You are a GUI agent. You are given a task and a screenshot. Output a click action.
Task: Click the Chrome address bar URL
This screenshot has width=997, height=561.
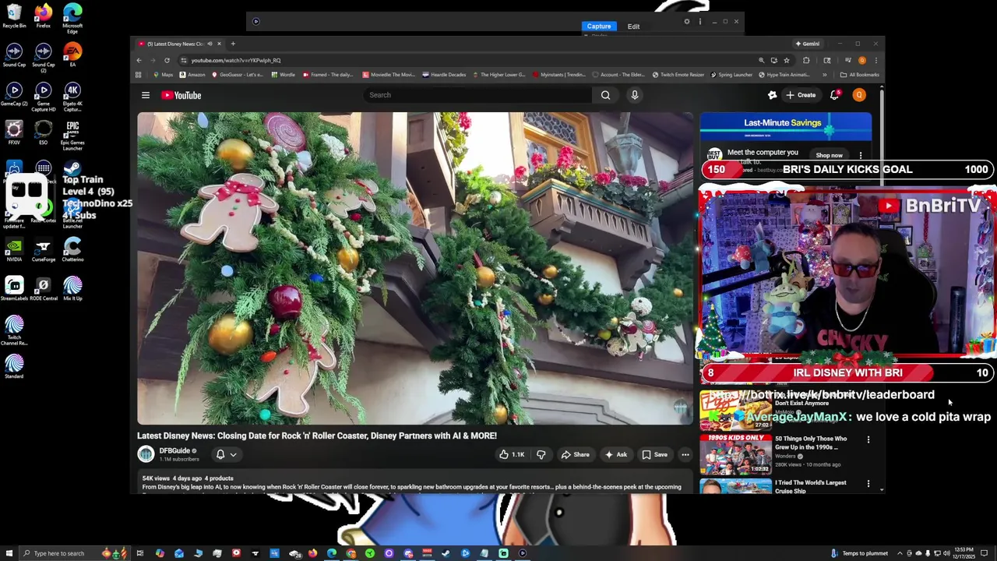(x=236, y=60)
